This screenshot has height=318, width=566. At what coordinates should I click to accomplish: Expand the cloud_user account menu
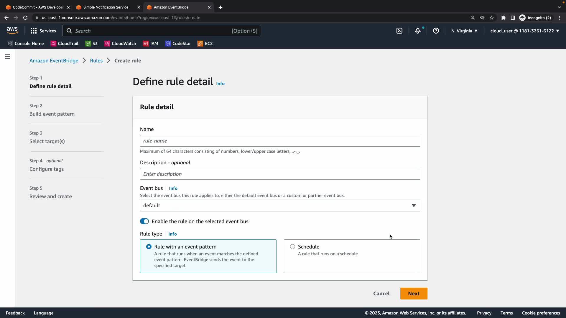(525, 31)
